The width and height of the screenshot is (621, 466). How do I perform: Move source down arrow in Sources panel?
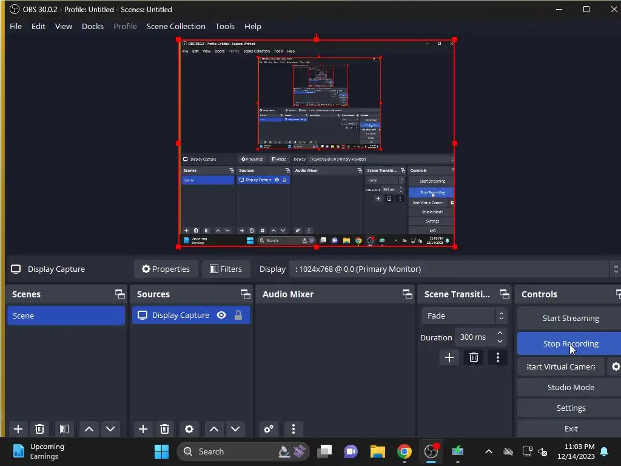235,429
